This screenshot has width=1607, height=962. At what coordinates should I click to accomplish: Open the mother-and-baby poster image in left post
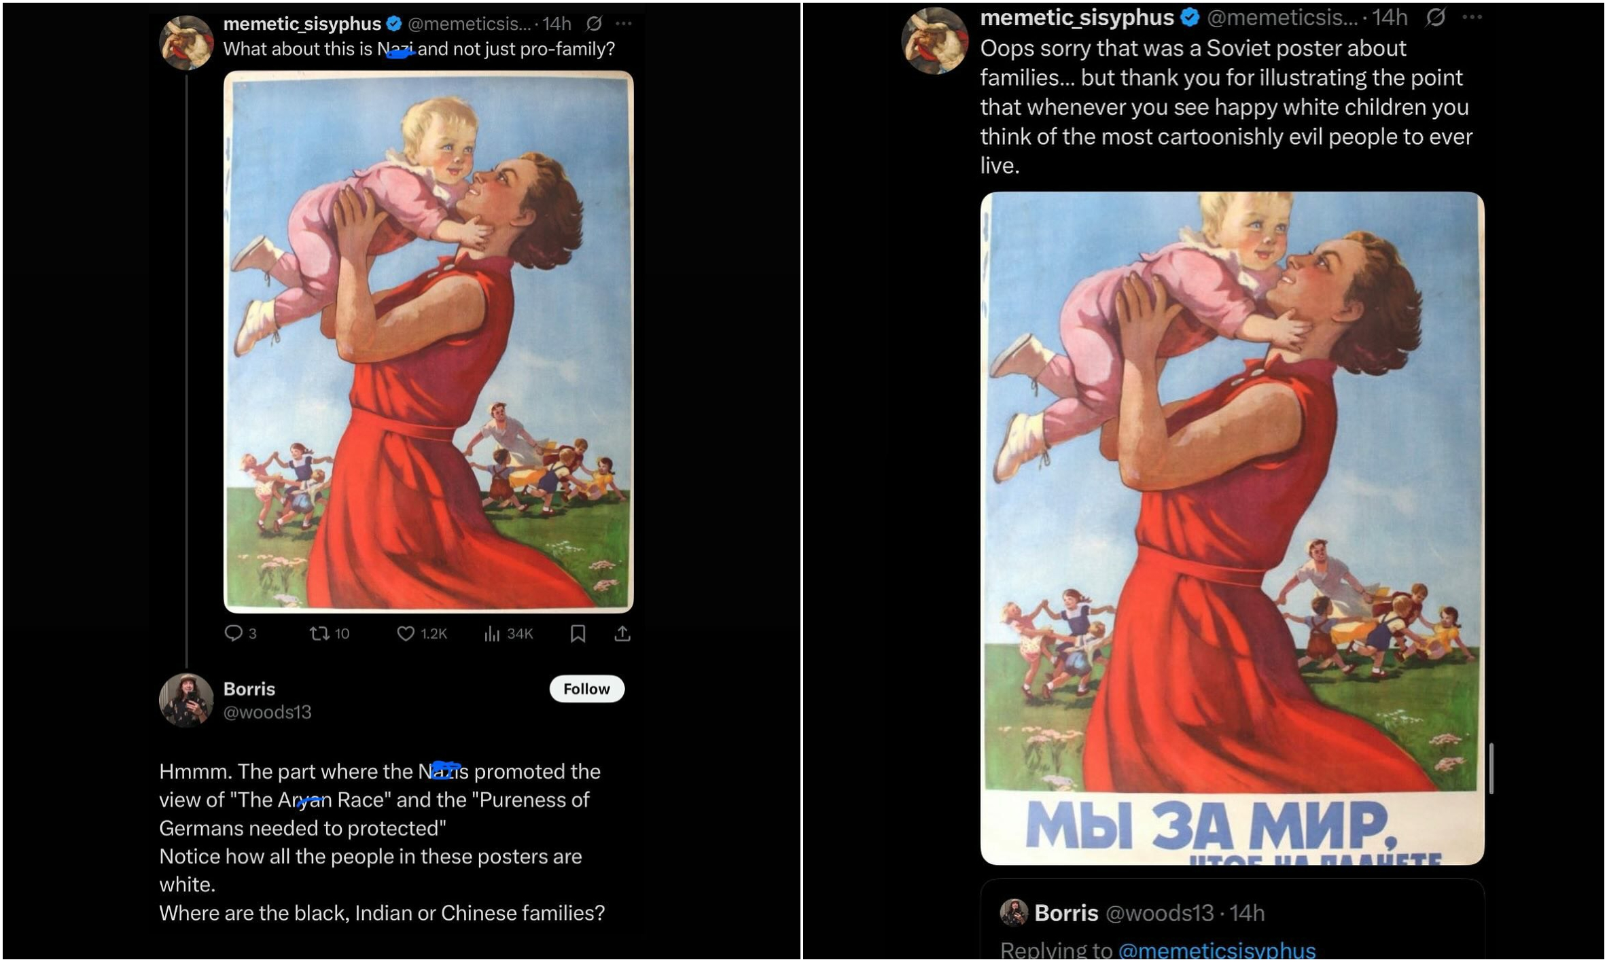(x=429, y=342)
